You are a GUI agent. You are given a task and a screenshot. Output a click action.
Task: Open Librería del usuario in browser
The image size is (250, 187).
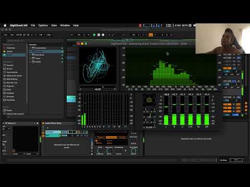point(14,114)
